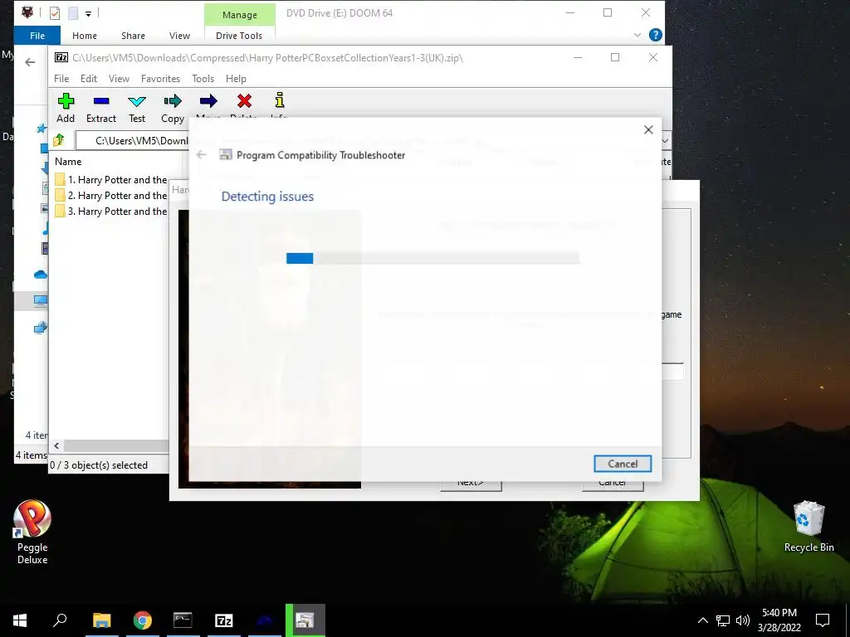The width and height of the screenshot is (850, 637).
Task: Open the Help menu in 7-Zip
Action: point(236,79)
